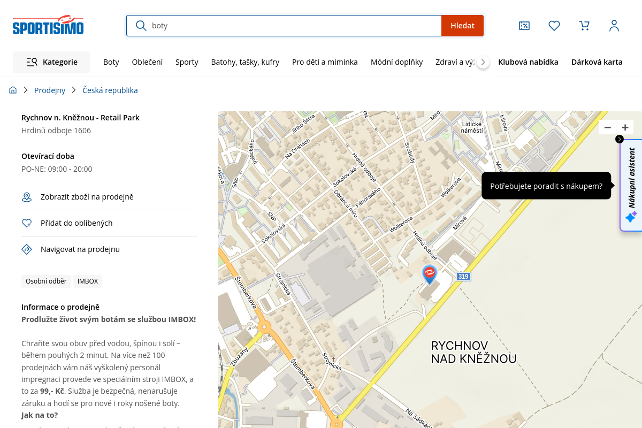Open the Prodejny breadcrumb link
Viewport: 642px width, 428px height.
click(50, 90)
